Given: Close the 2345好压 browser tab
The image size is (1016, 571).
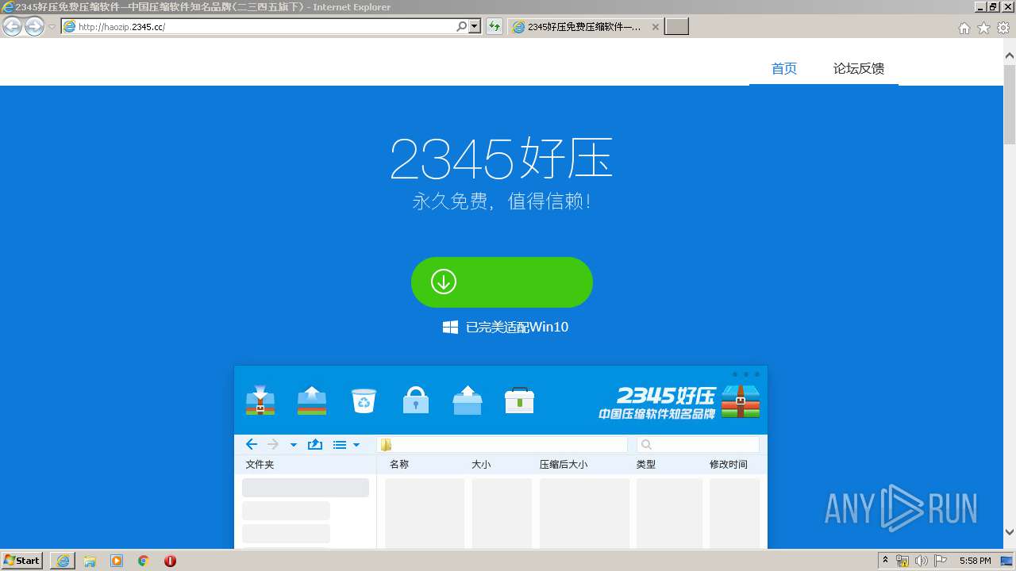Looking at the screenshot, I should coord(656,27).
